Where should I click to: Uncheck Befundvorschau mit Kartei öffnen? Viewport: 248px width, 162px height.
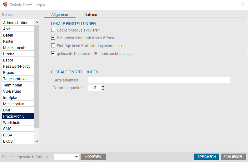(53, 38)
